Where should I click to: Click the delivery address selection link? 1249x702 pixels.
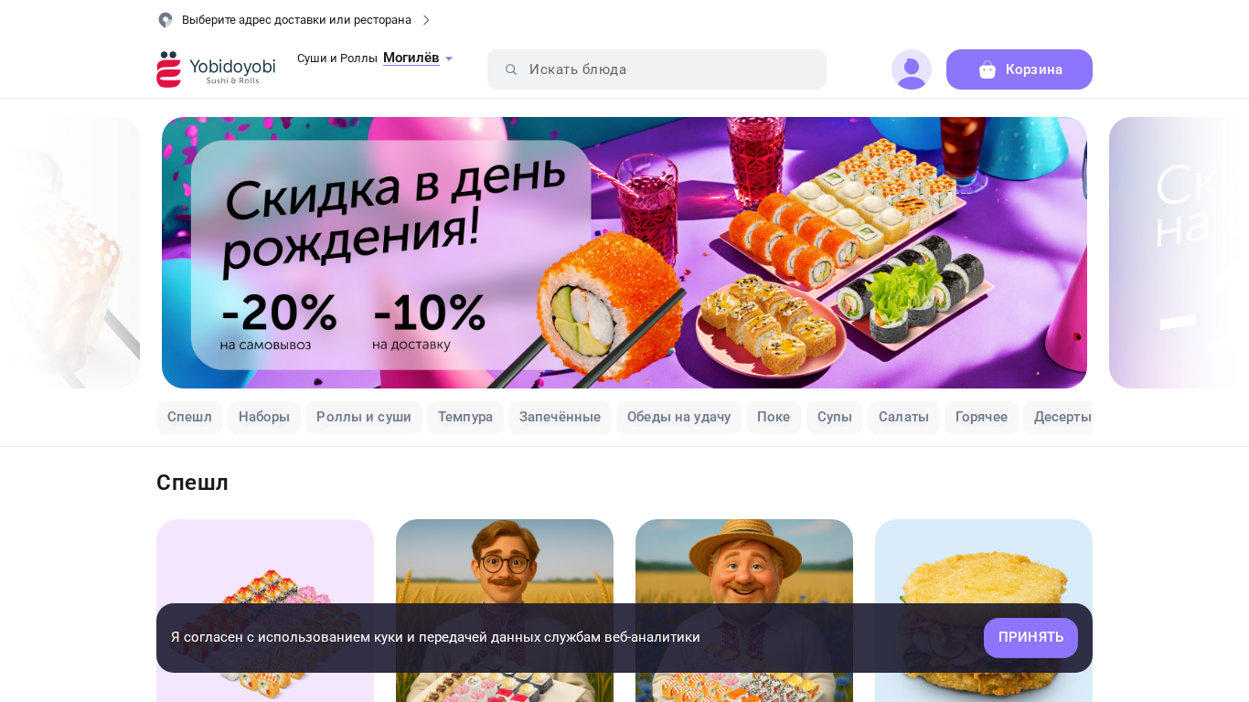pos(296,20)
